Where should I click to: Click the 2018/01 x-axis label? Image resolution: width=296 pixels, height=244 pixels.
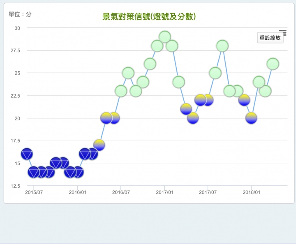click(x=252, y=192)
